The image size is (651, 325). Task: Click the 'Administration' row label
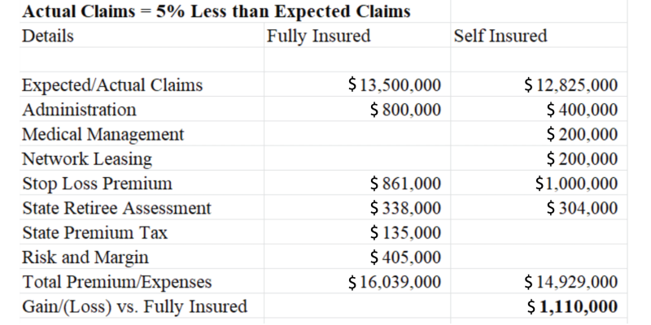[x=79, y=110]
